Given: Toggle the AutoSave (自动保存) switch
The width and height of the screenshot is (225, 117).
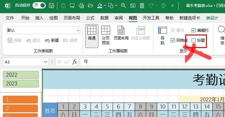Looking at the screenshot, I should 39,5.
